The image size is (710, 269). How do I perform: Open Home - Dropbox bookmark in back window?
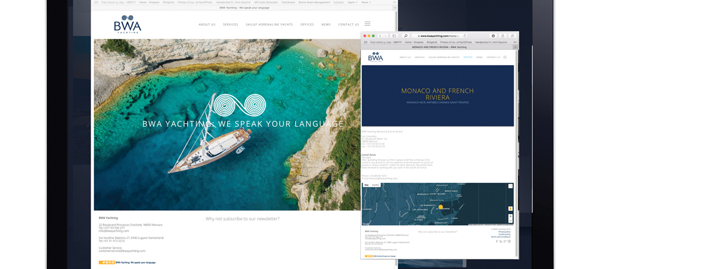[149, 3]
